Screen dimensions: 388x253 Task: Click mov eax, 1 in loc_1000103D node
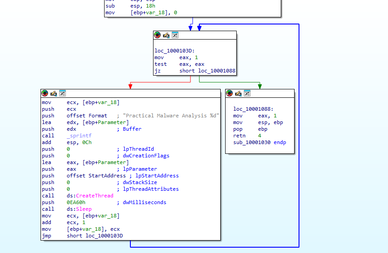tap(176, 57)
